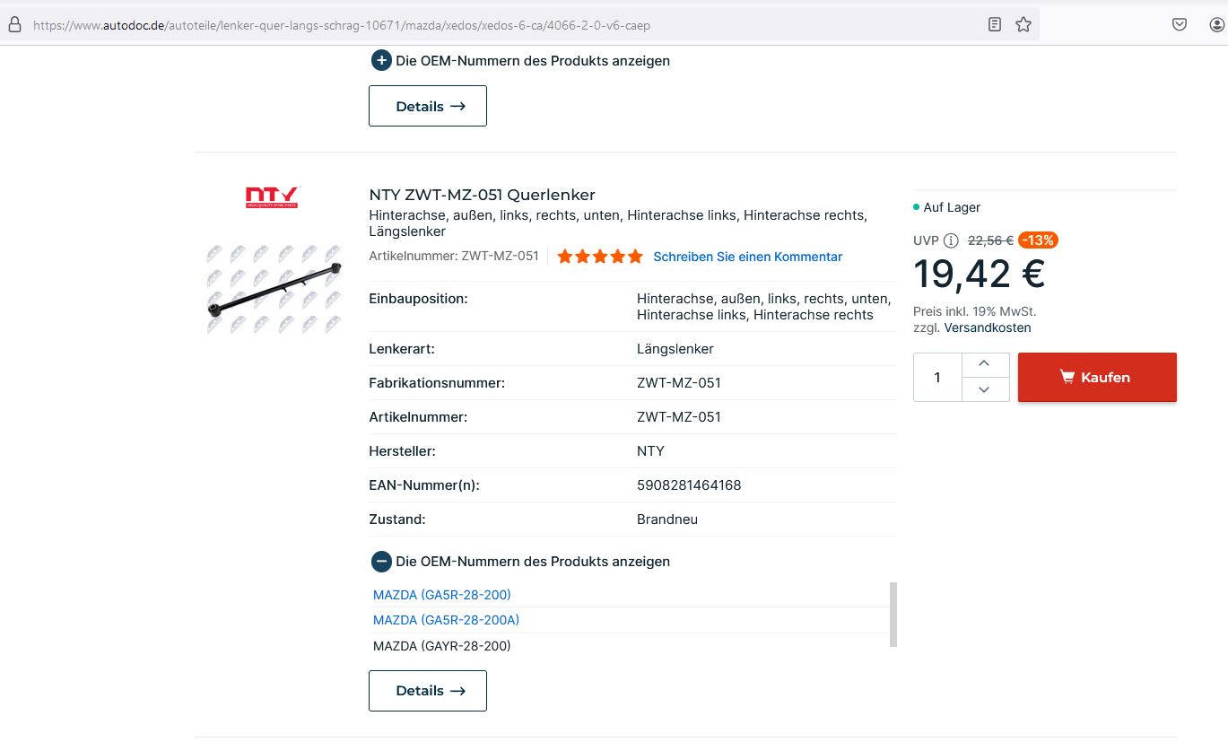Click the UVP info icon

(x=951, y=240)
